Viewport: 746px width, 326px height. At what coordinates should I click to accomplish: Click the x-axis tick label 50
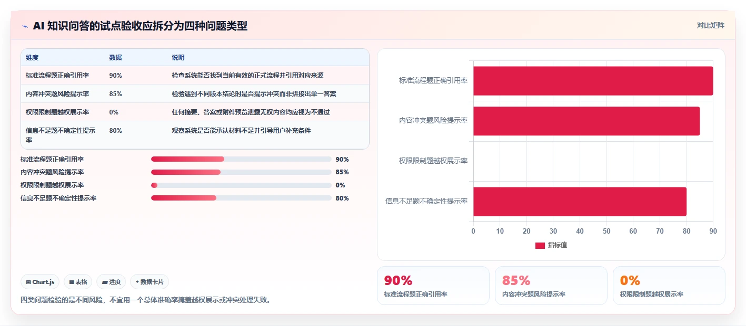pyautogui.click(x=606, y=231)
